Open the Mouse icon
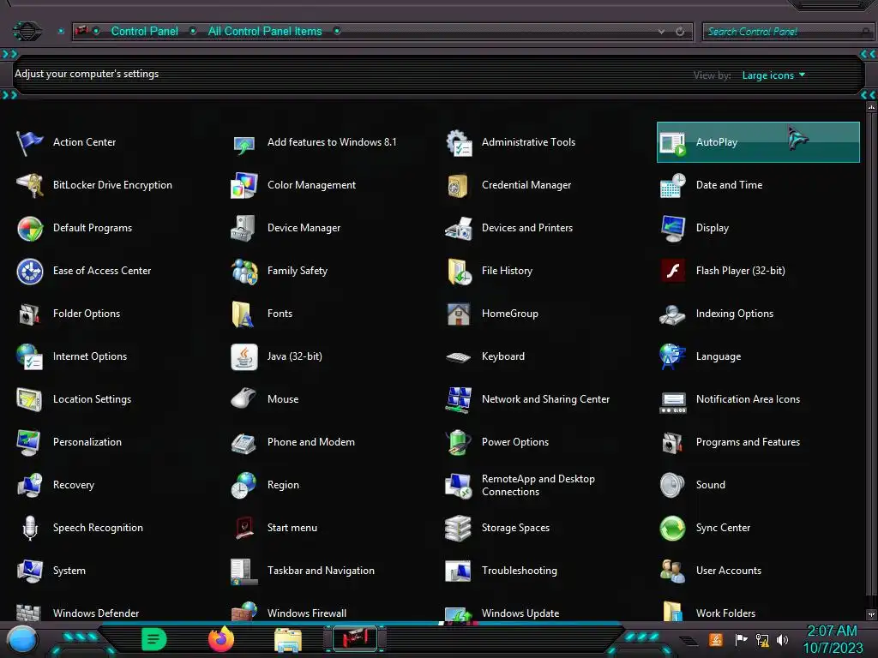 (244, 399)
